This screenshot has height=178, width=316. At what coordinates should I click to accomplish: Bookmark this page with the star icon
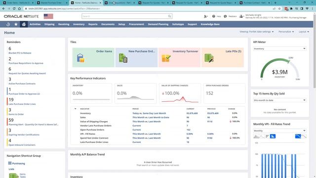pos(279,9)
